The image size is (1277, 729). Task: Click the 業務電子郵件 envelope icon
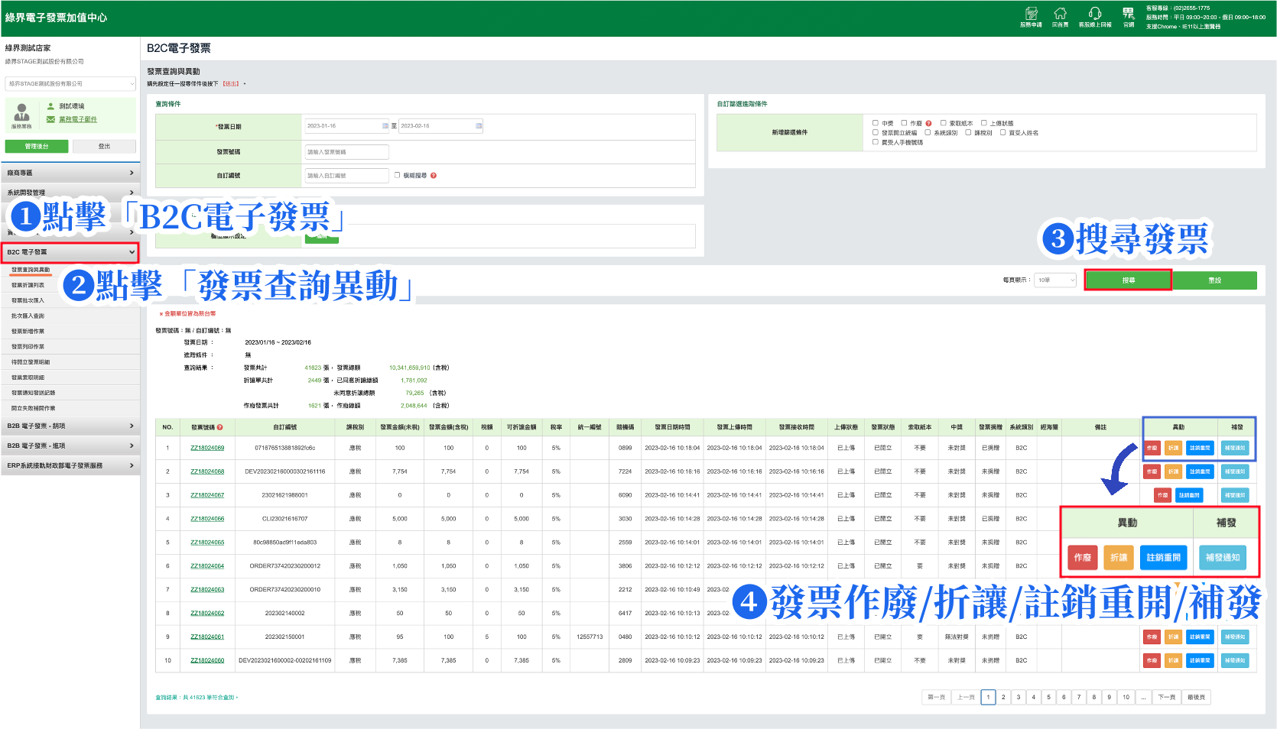click(50, 119)
